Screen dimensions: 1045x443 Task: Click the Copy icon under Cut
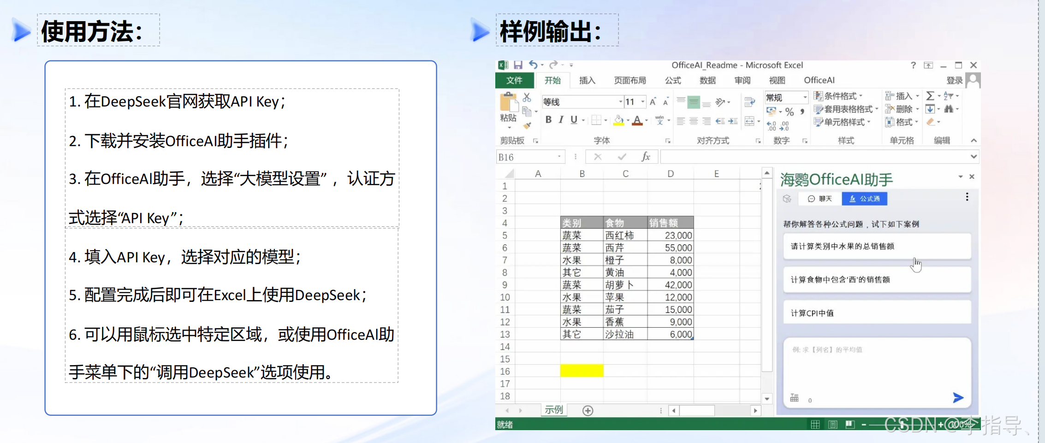[527, 111]
